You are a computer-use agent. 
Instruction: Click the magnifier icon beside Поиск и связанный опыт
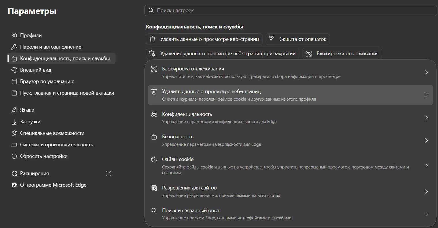tap(154, 210)
